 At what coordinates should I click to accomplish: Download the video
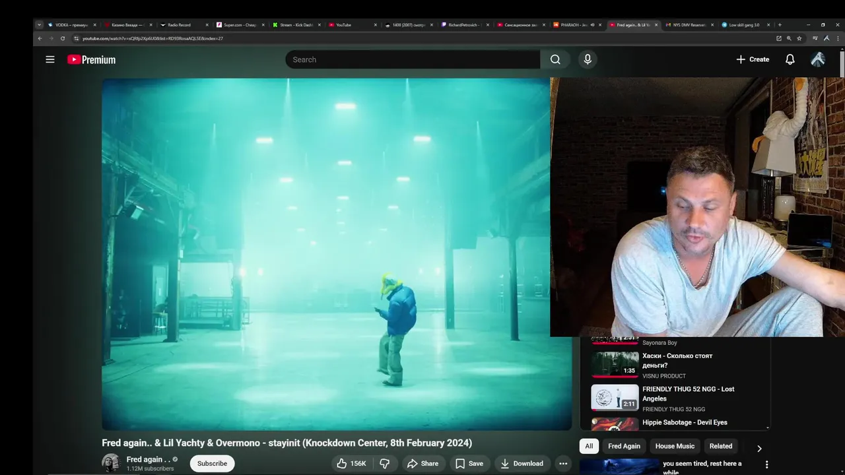(522, 464)
